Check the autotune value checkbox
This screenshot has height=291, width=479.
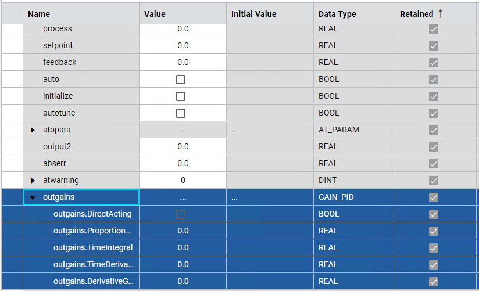point(181,113)
